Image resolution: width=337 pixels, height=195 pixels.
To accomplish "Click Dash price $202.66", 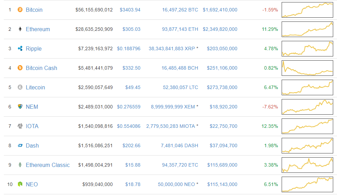I will 131,145.
